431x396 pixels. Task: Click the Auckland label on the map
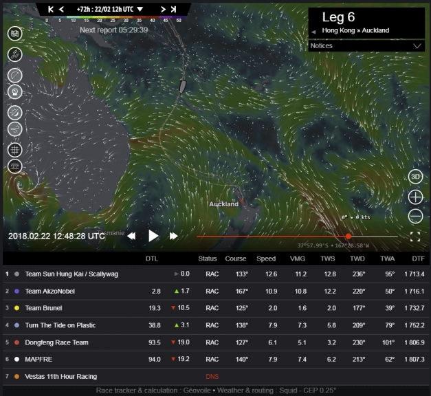coord(223,204)
